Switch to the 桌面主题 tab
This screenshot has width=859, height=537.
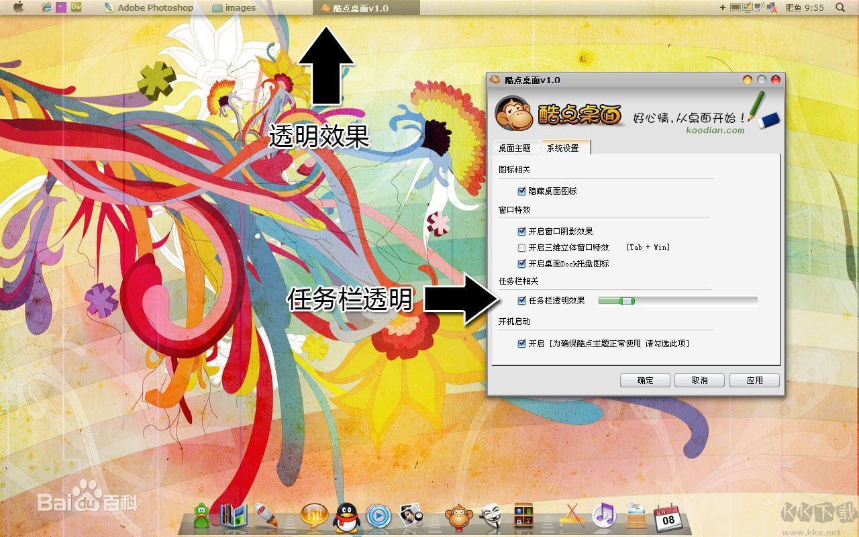515,148
